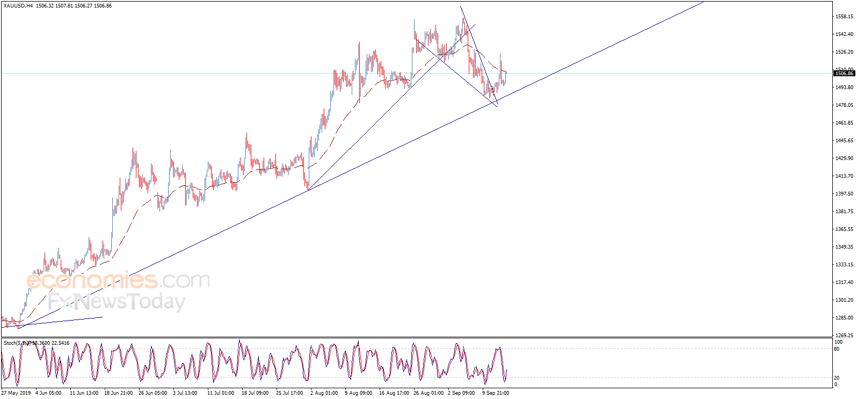Click price axis label 1301.20
Screen dimensions: 857x399
pos(844,300)
